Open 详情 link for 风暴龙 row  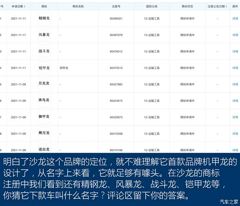[x=235, y=35]
